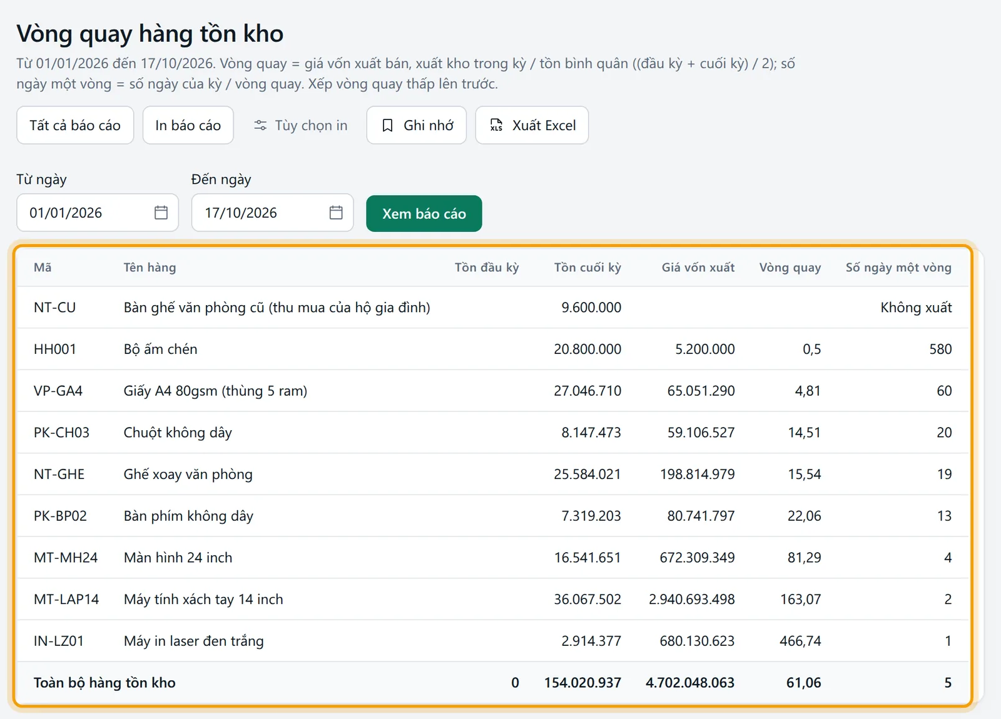Viewport: 1001px width, 719px height.
Task: Click Bộ ấm chén item name
Action: coord(160,349)
